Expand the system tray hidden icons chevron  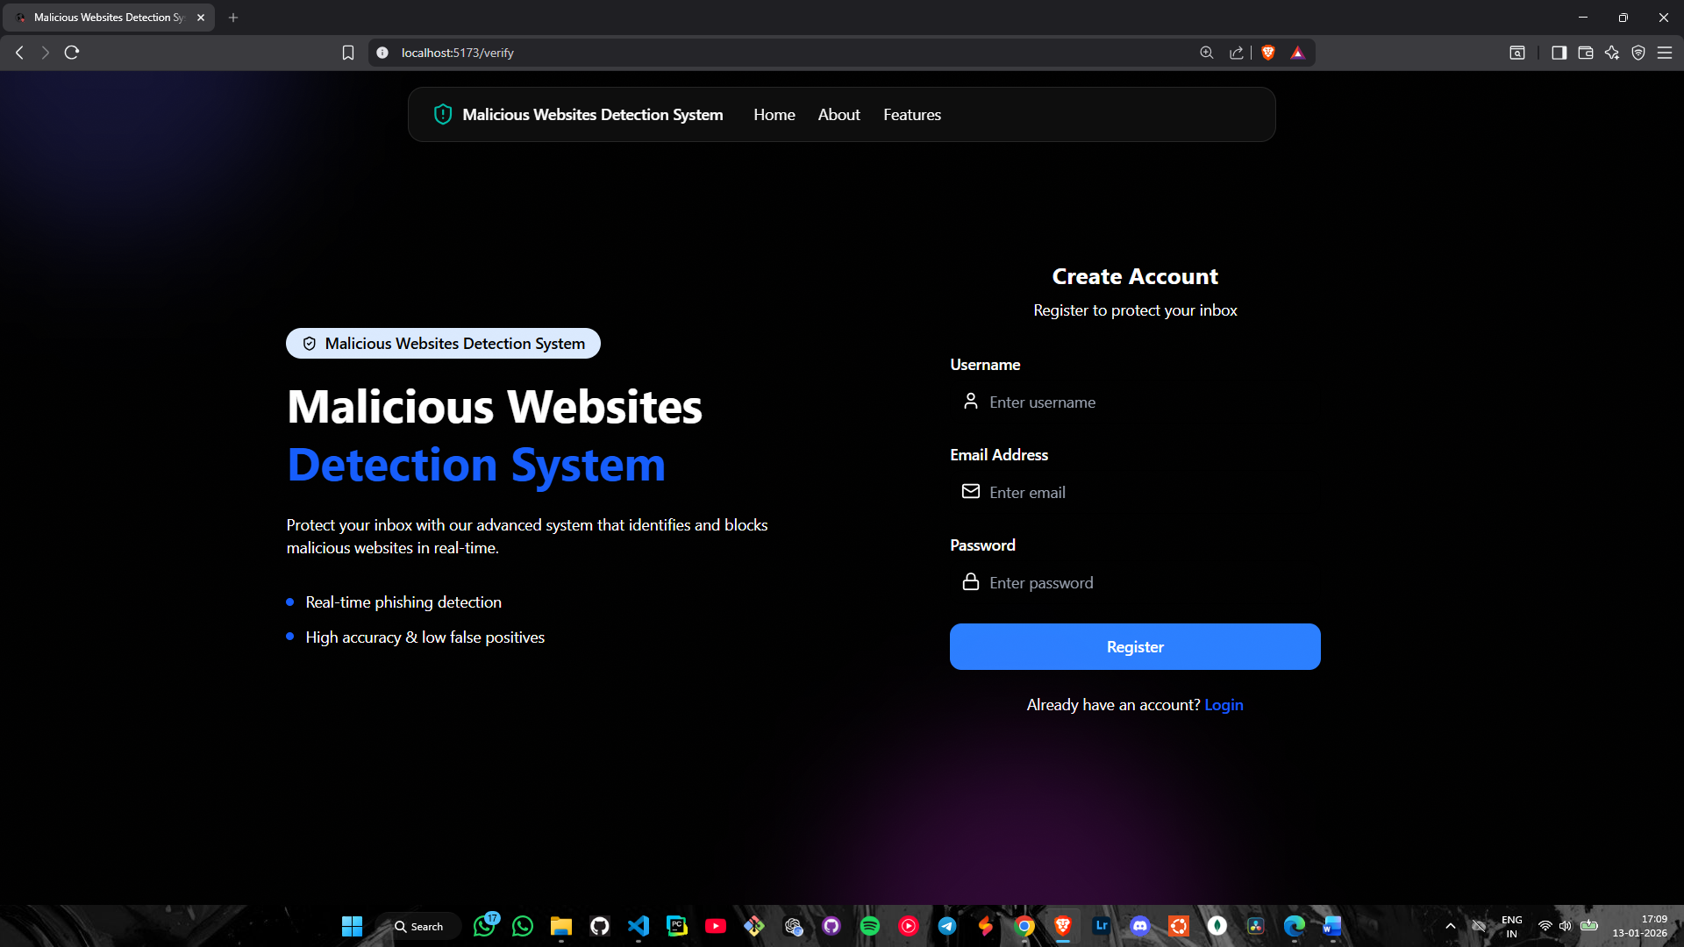[1451, 926]
